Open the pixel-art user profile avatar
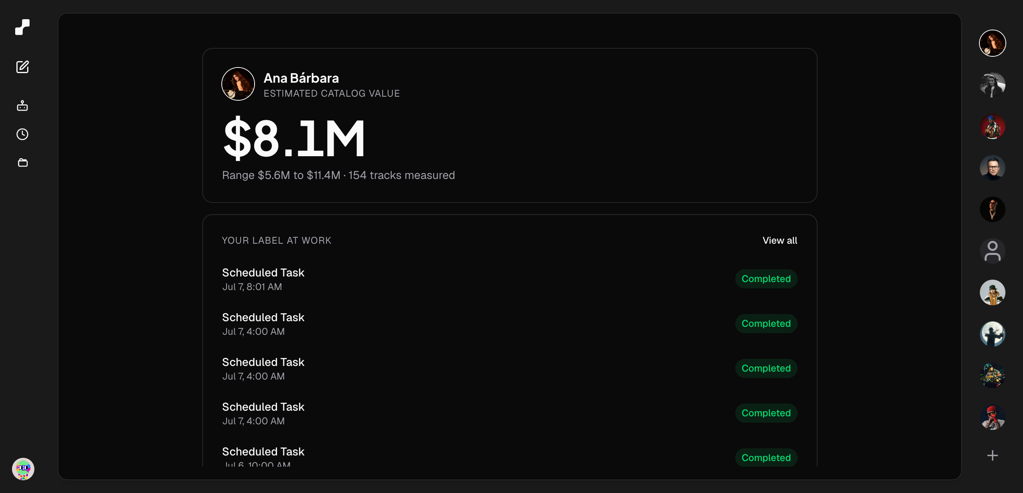Screen dimensions: 1023x493 coord(23,469)
